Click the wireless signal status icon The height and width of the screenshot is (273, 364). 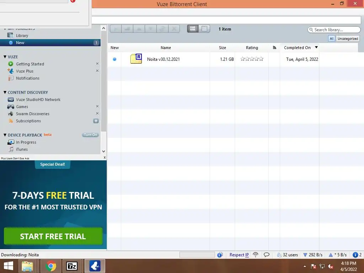click(x=256, y=255)
